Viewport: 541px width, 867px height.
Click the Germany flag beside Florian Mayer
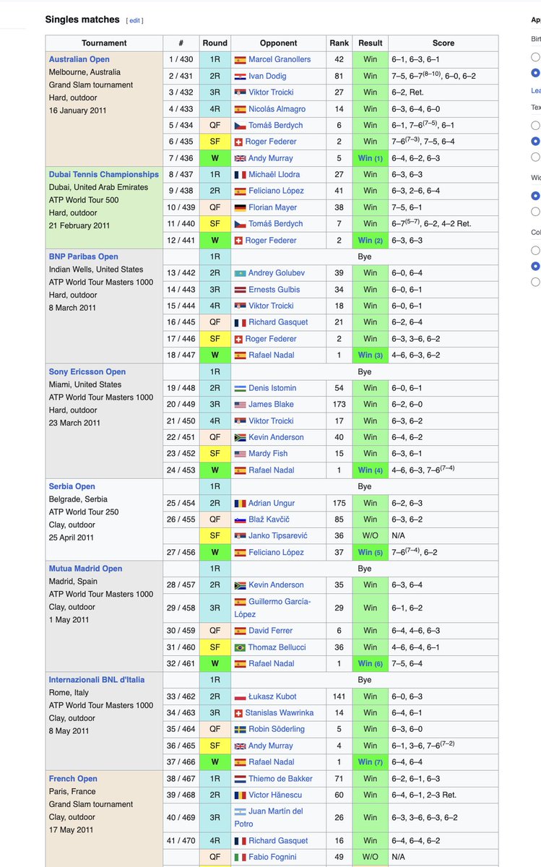(x=240, y=207)
